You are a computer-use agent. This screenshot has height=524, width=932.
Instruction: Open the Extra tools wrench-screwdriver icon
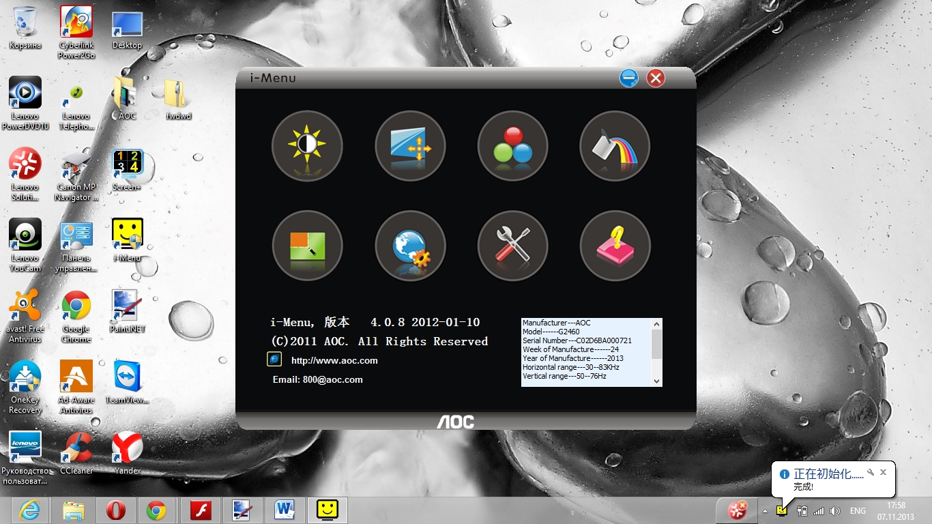coord(513,246)
